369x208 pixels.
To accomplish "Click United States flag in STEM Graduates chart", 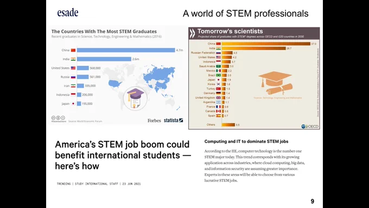I will (73, 68).
